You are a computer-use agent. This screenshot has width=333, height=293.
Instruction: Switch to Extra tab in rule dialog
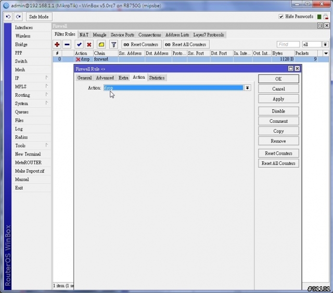[123, 78]
